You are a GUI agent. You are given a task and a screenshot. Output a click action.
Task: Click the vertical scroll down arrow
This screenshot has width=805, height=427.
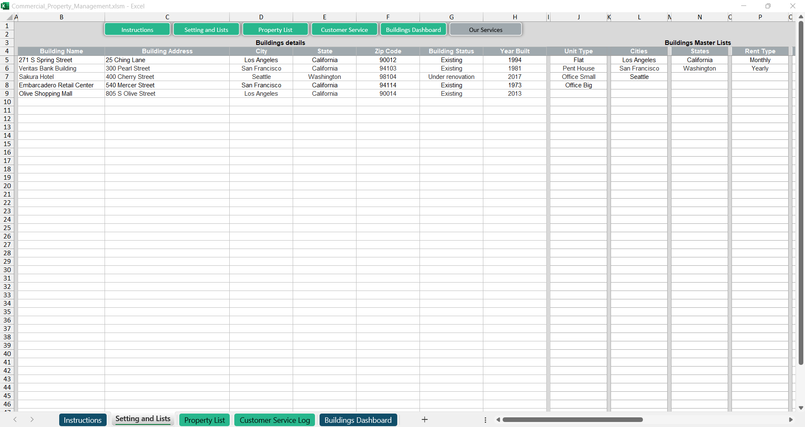tap(801, 408)
